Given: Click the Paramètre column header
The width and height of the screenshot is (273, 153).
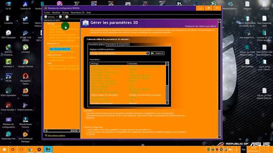Looking at the screenshot, I should tap(147, 64).
